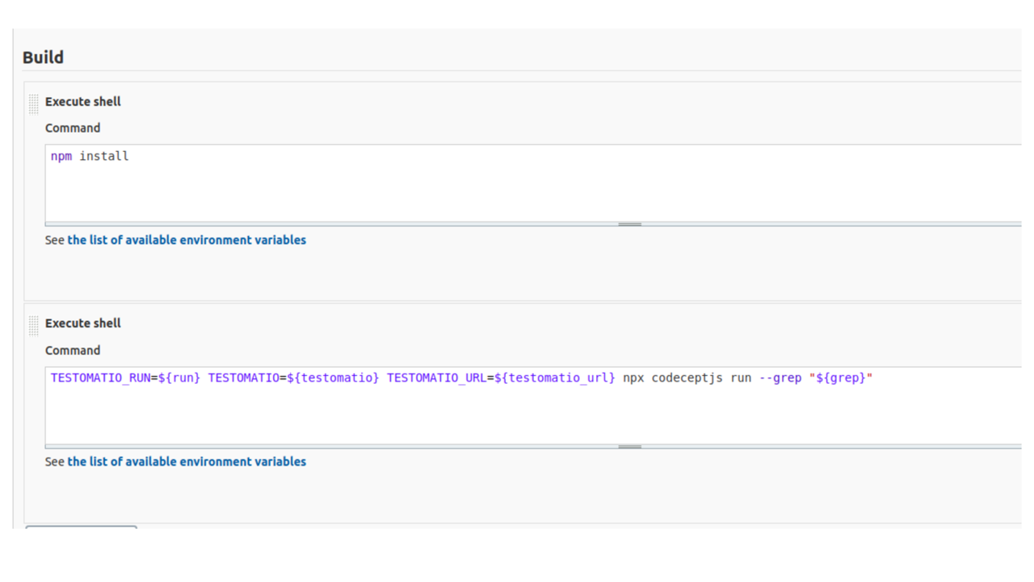Grab the drag handle of the first Execute shell step

tap(33, 103)
